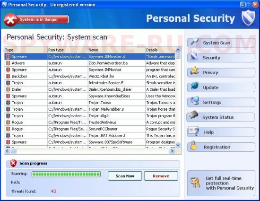Click C://Program Files/Tr… run type cell
260x201 pixels.
68,122
